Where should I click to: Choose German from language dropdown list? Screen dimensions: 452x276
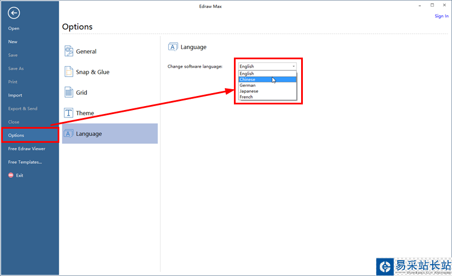(x=267, y=85)
